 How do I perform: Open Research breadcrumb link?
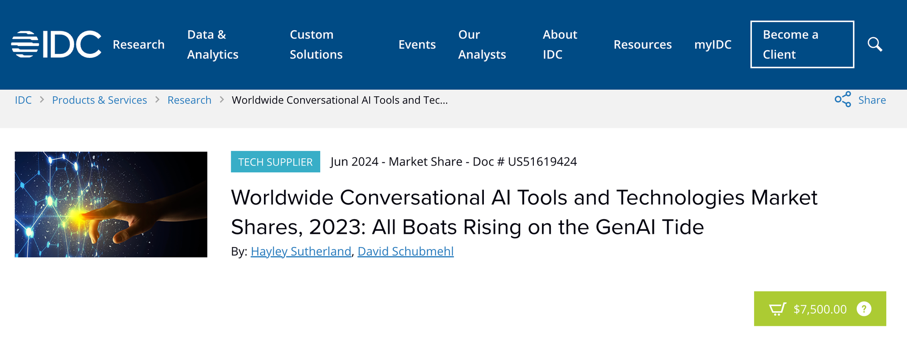pos(189,100)
